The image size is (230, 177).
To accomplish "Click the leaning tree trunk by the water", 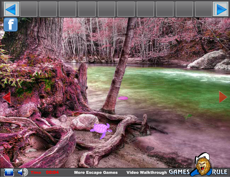I will point(119,66).
